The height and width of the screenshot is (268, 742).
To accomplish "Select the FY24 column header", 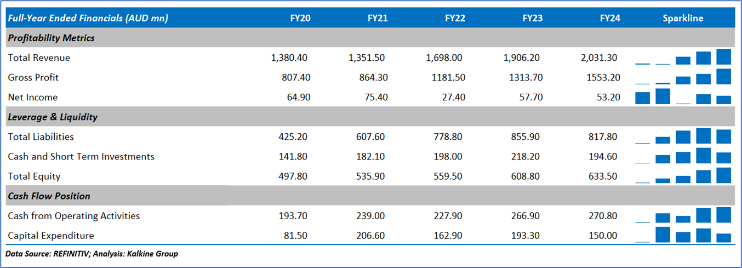I will [610, 18].
